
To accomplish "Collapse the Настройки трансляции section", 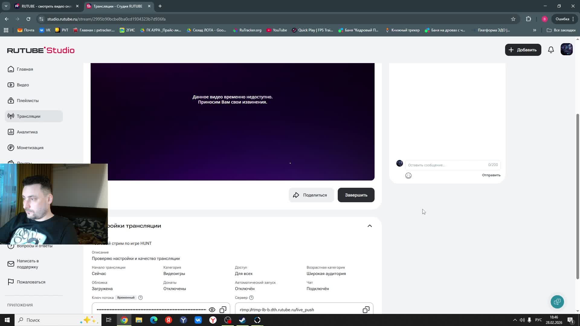I will point(369,226).
